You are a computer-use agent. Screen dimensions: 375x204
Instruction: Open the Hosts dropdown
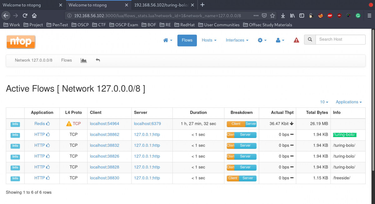(x=209, y=40)
